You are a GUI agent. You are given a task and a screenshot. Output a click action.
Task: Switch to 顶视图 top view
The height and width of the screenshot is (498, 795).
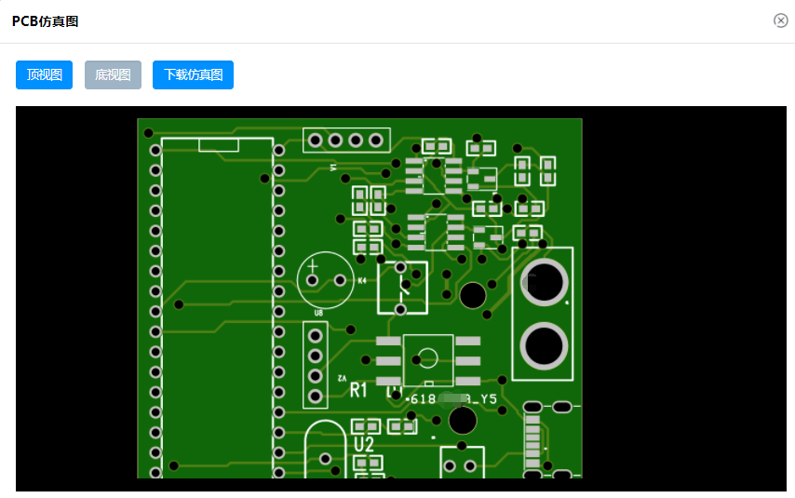45,75
